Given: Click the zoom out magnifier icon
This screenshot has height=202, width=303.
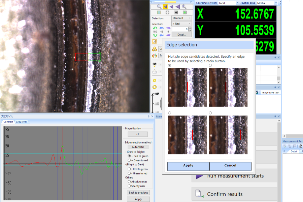Looking at the screenshot, I should pos(159,6).
